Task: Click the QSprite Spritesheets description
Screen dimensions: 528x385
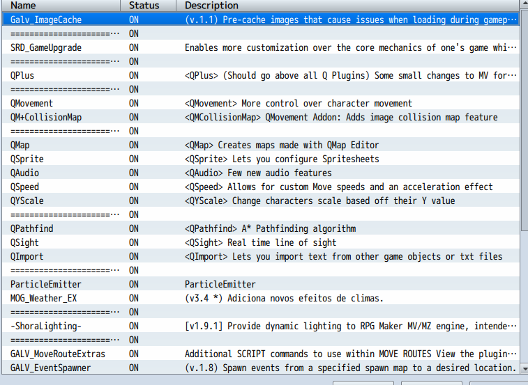Action: coord(282,159)
